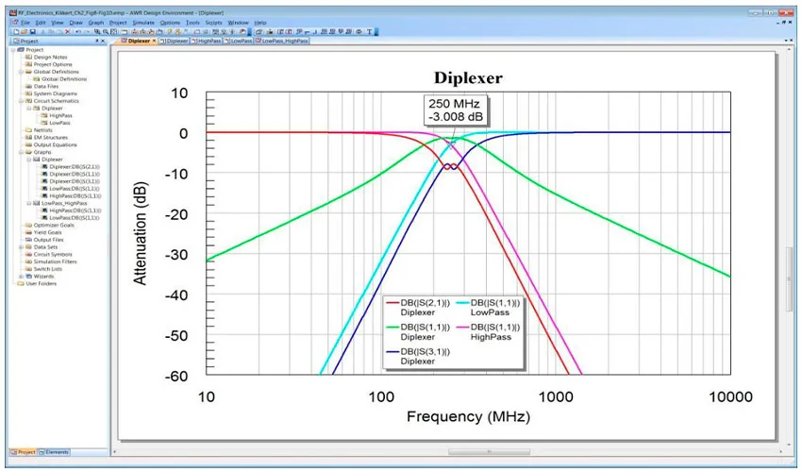The image size is (802, 472).
Task: Click the 250 MHz marker label
Action: point(451,110)
